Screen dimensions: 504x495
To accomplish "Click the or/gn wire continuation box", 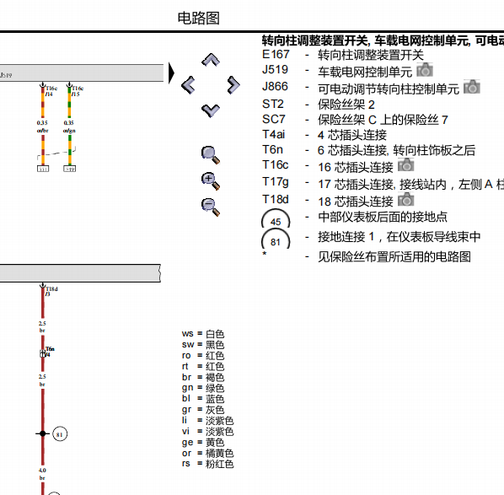I will click(x=69, y=169).
